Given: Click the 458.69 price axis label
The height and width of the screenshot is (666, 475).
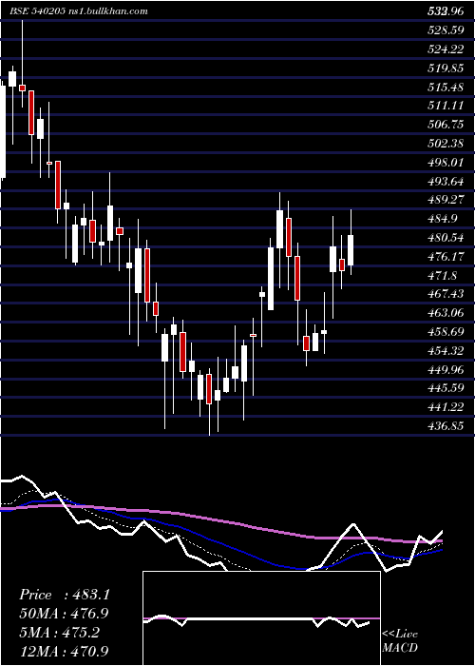Looking at the screenshot, I should coord(446,332).
